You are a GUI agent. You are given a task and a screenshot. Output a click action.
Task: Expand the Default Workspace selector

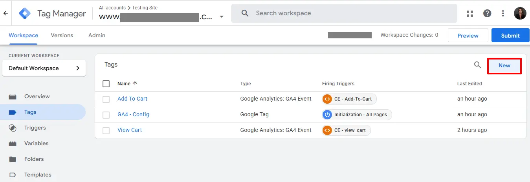tap(44, 68)
